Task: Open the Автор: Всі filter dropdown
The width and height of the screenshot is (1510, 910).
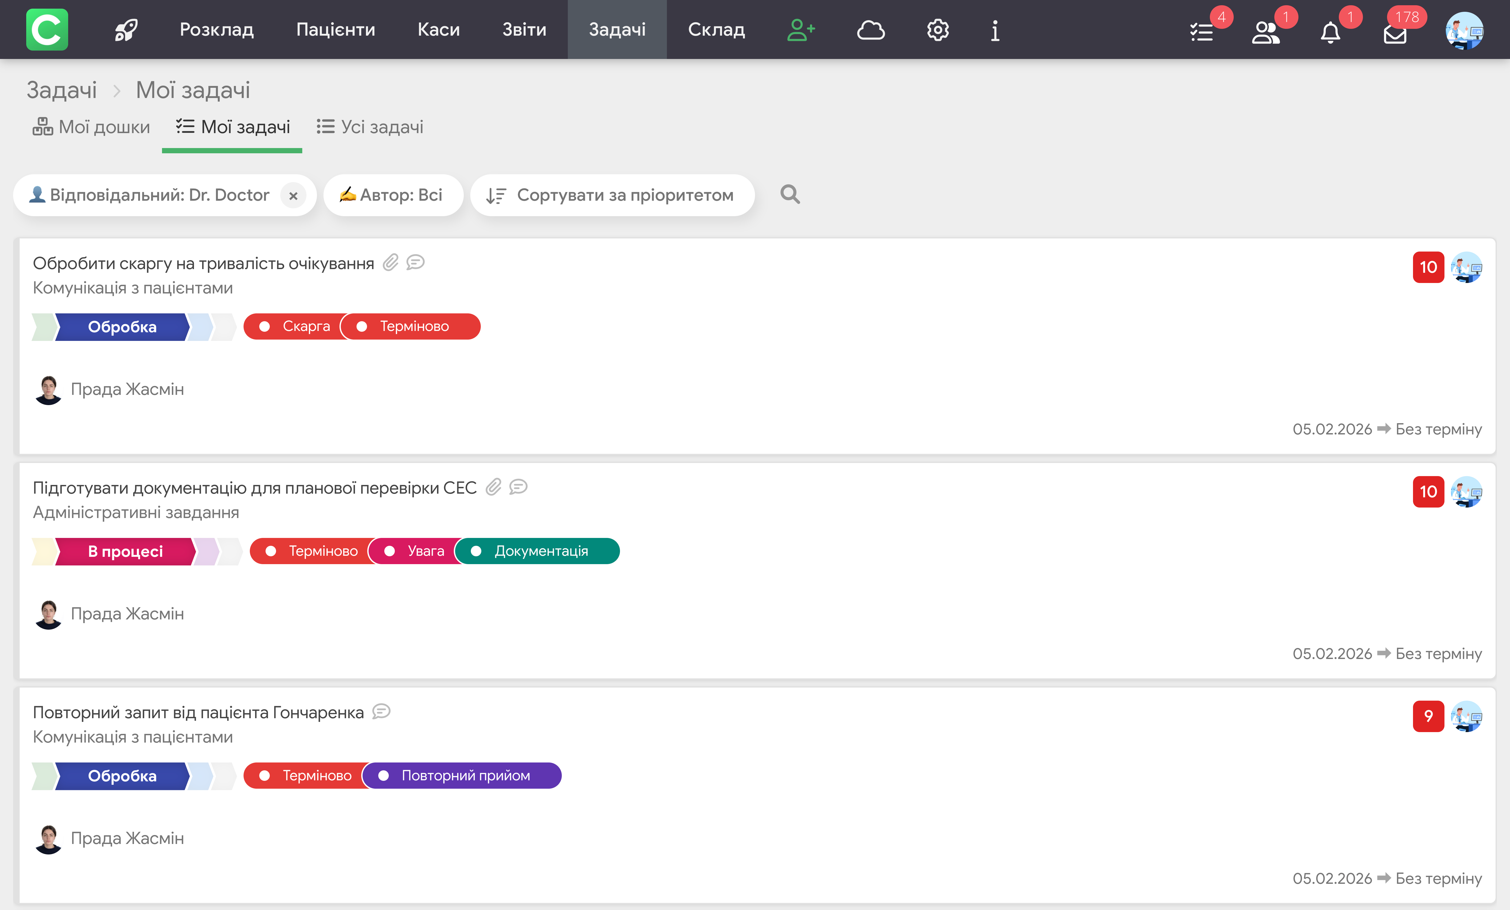Action: pos(392,195)
